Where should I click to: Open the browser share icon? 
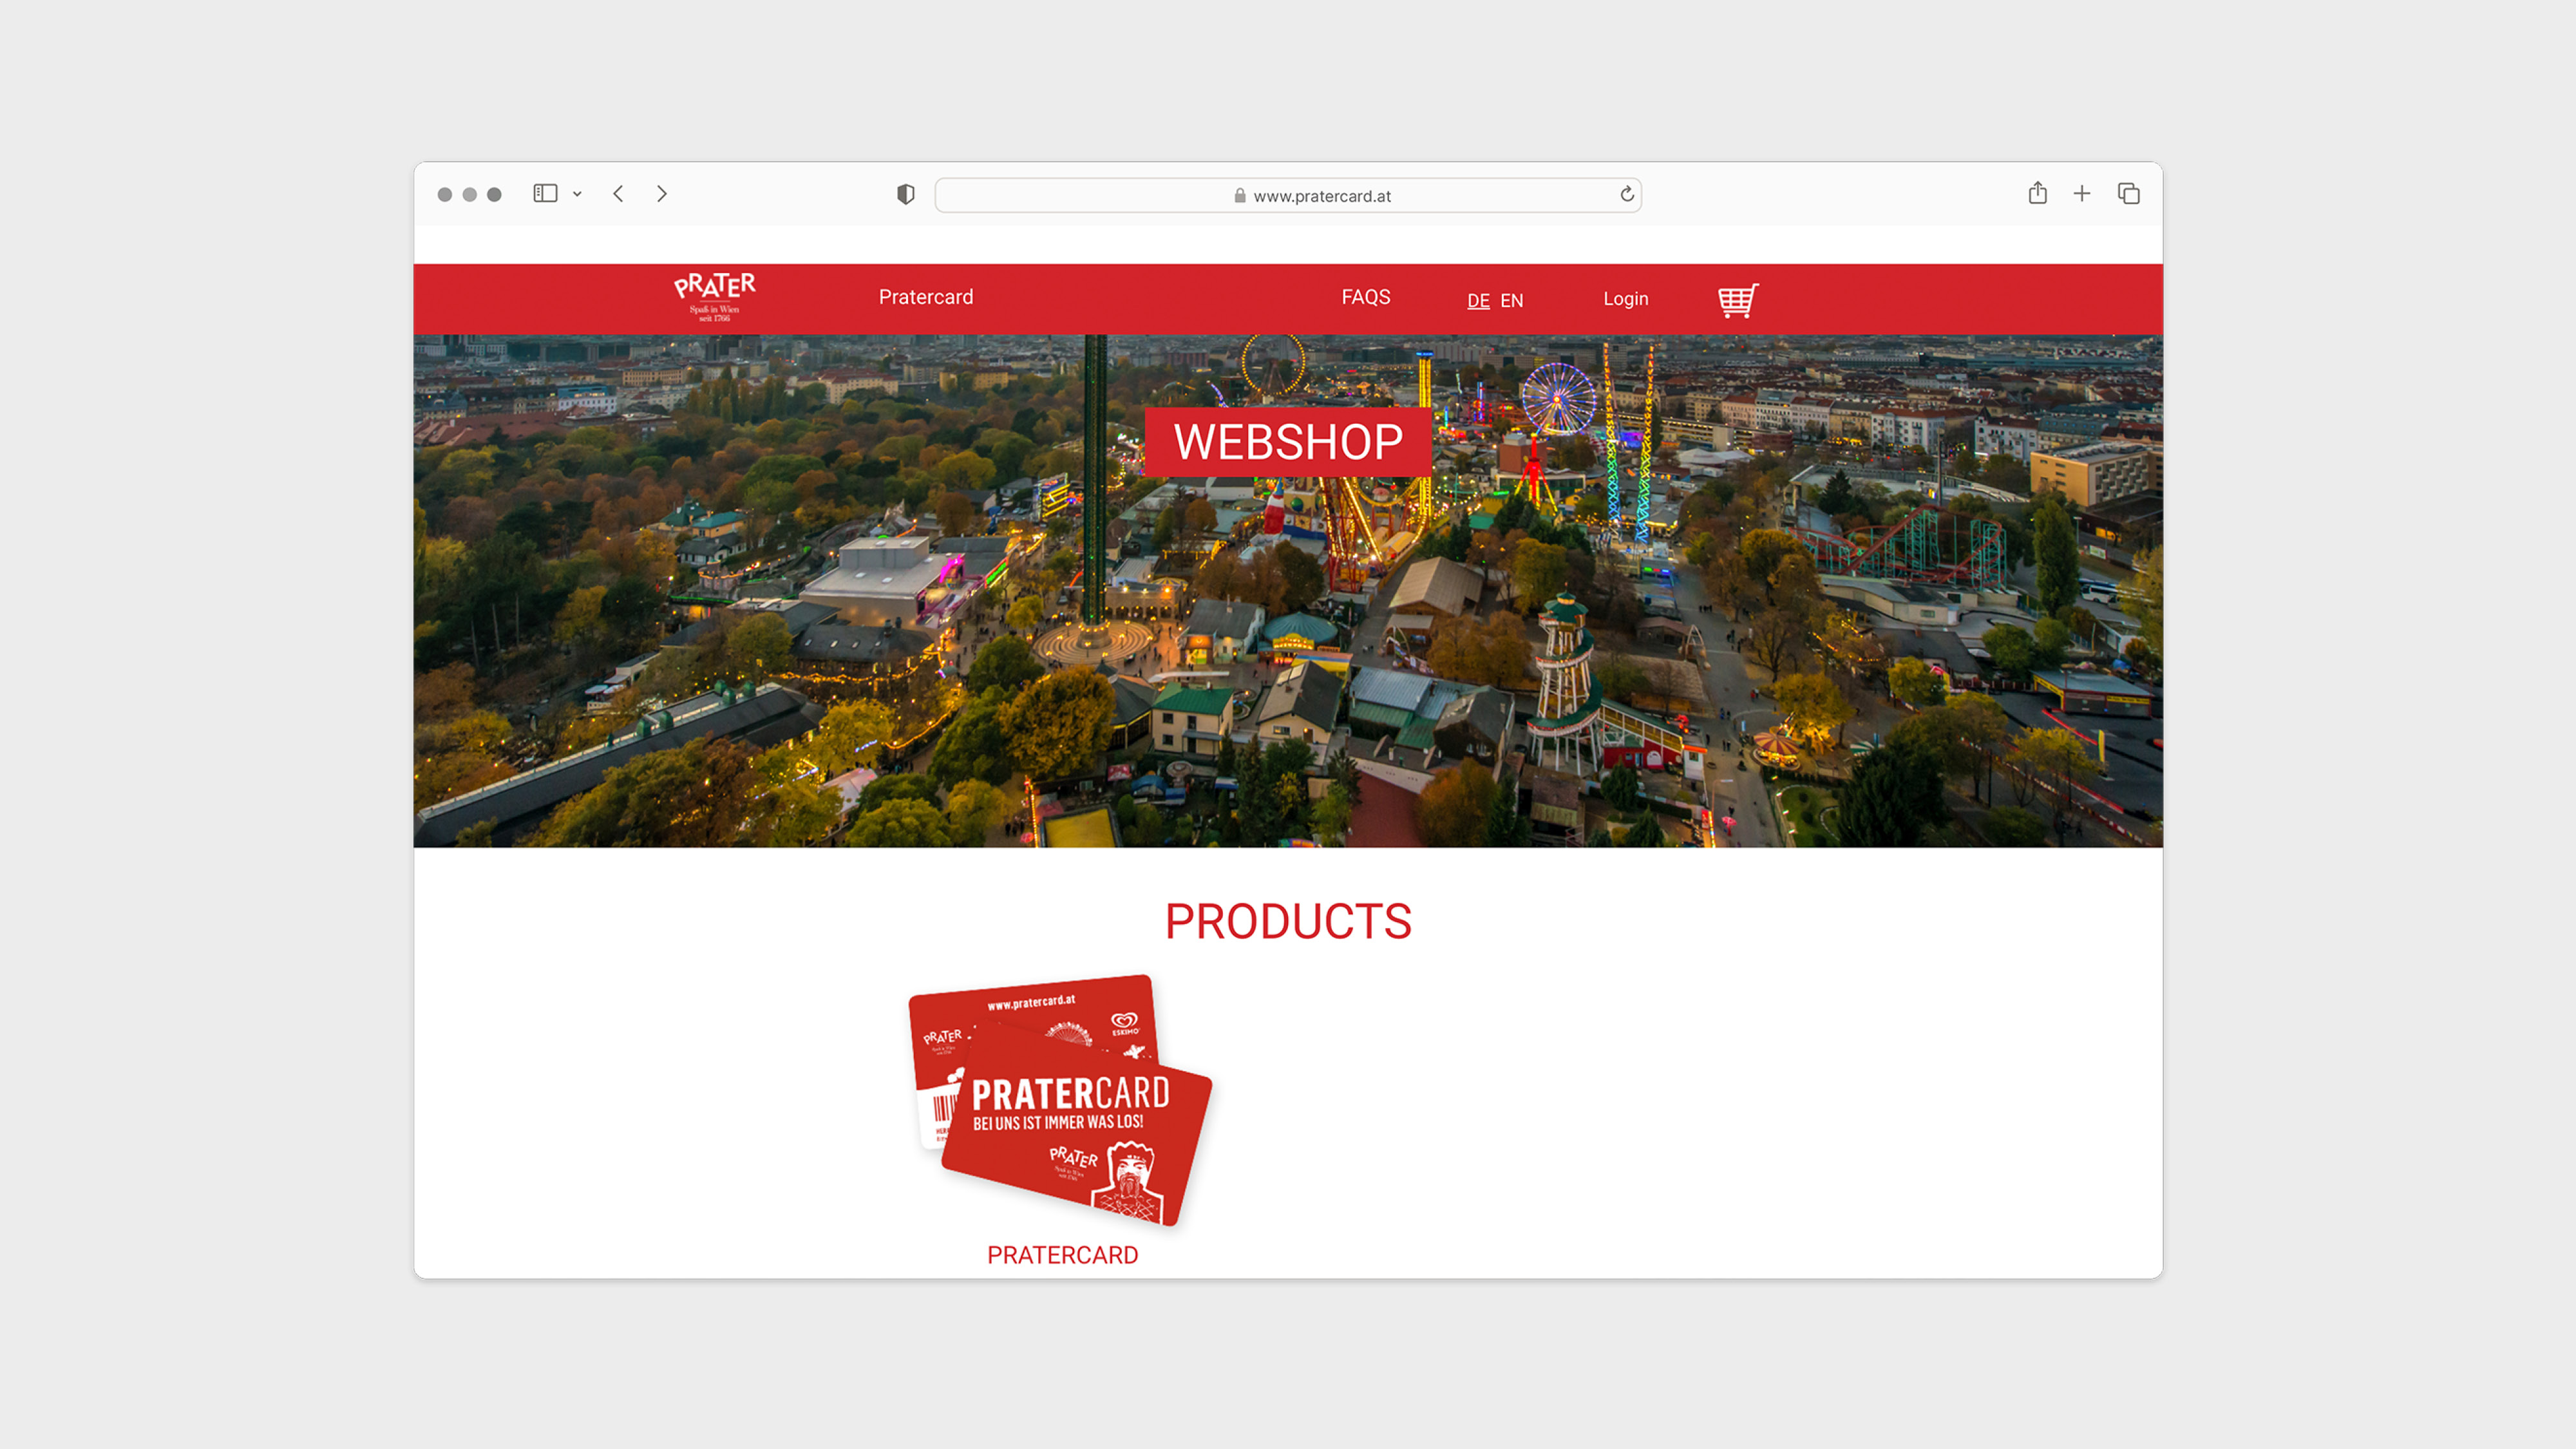(2038, 193)
